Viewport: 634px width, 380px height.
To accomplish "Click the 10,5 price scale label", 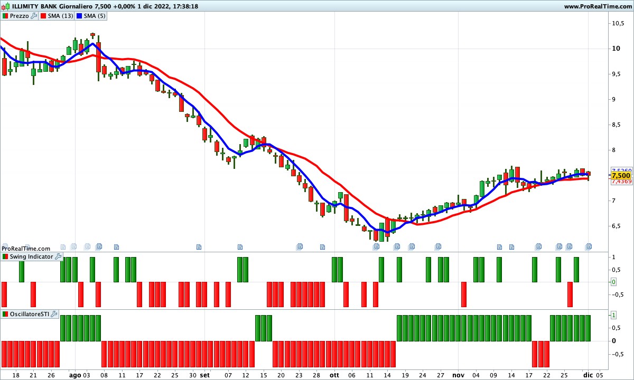I will point(619,23).
